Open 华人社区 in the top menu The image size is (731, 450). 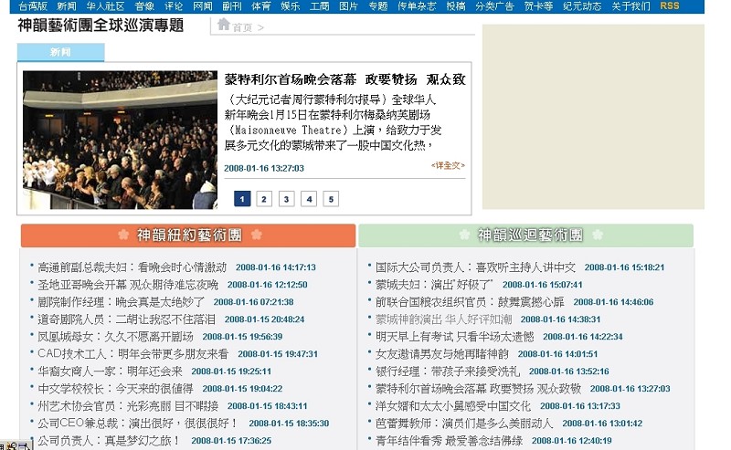click(x=105, y=5)
